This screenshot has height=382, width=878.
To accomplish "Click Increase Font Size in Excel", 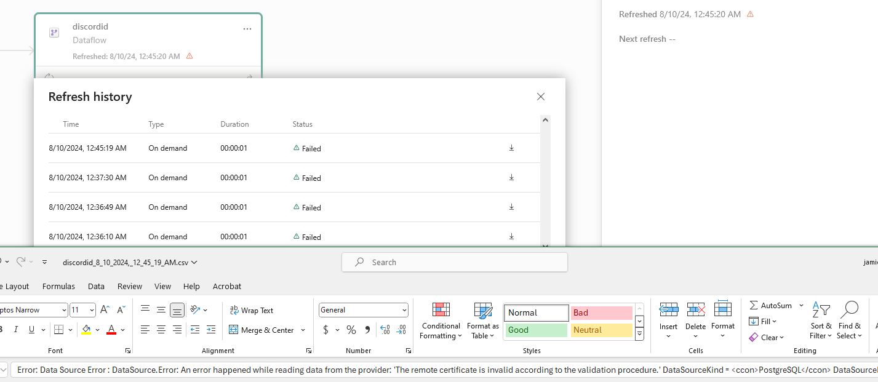I will [x=105, y=310].
